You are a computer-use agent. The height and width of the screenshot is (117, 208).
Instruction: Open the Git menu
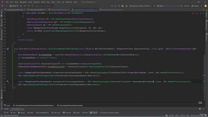(63, 2)
